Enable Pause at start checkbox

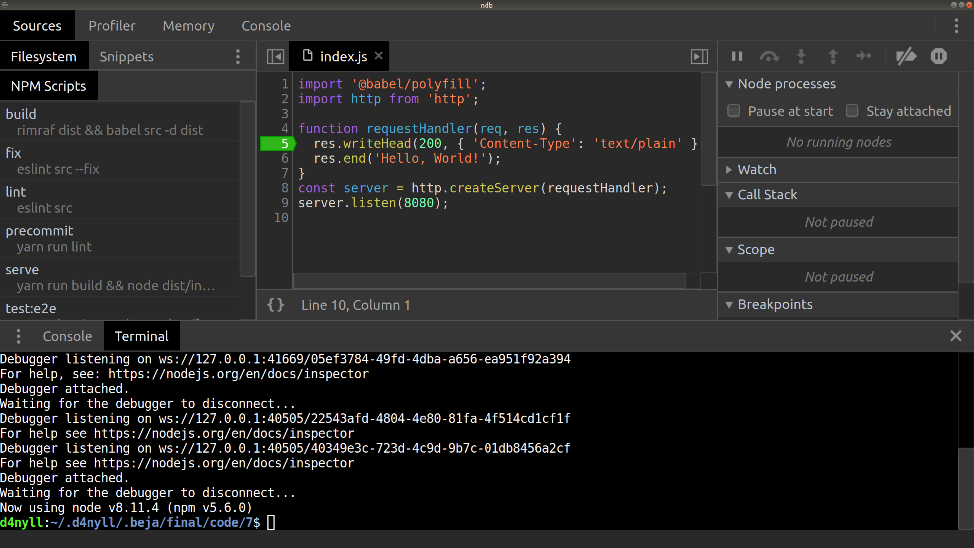pos(733,111)
